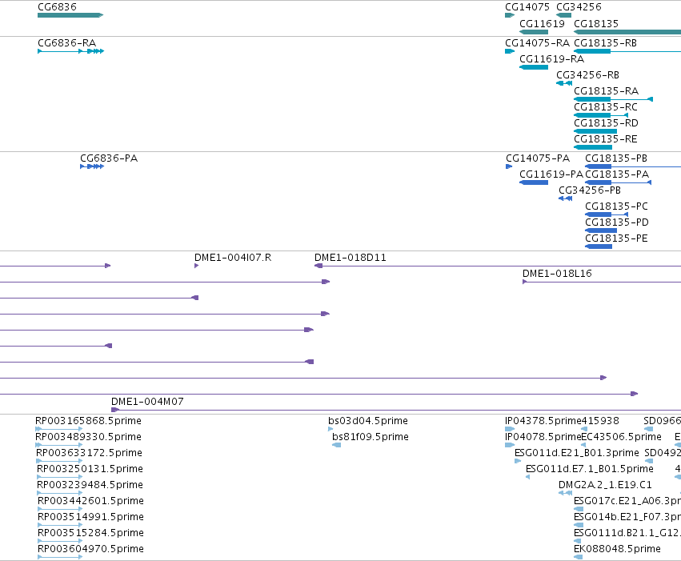The image size is (681, 561).
Task: Click the CG14075 gene label
Action: click(527, 7)
